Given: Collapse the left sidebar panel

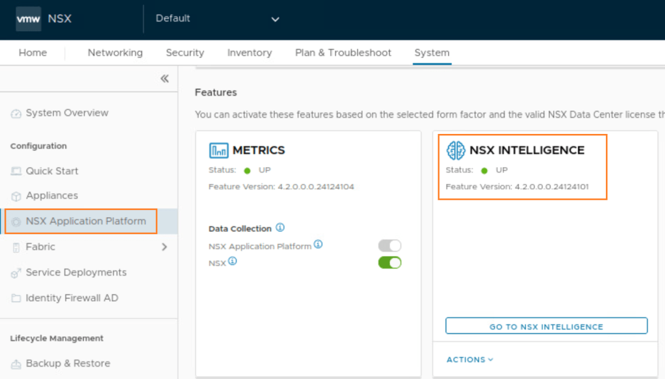Looking at the screenshot, I should click(164, 79).
